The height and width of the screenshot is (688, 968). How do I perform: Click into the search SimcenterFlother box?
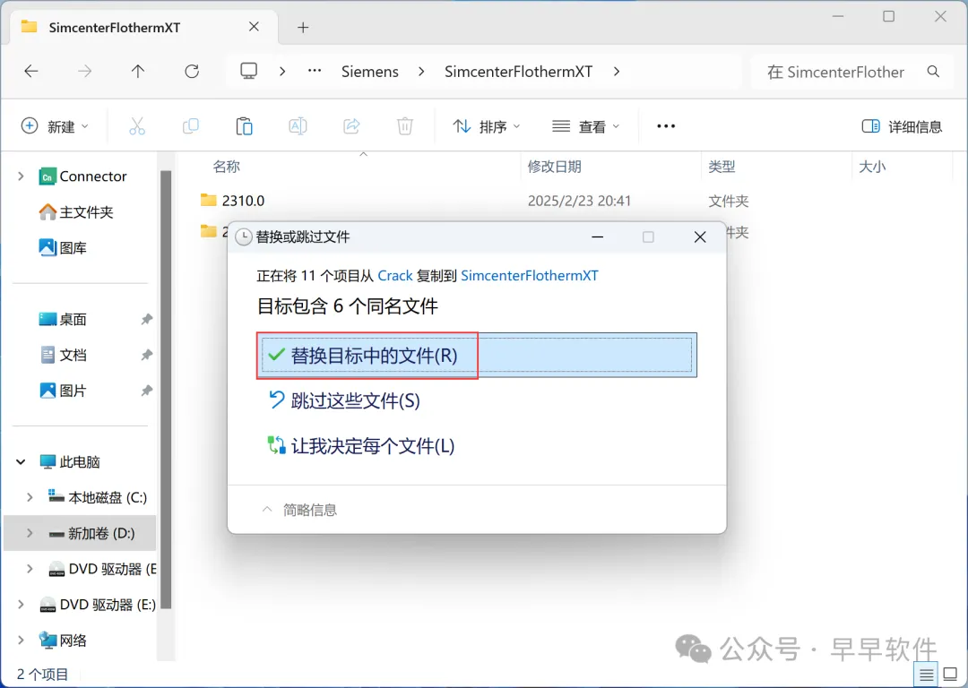point(836,72)
